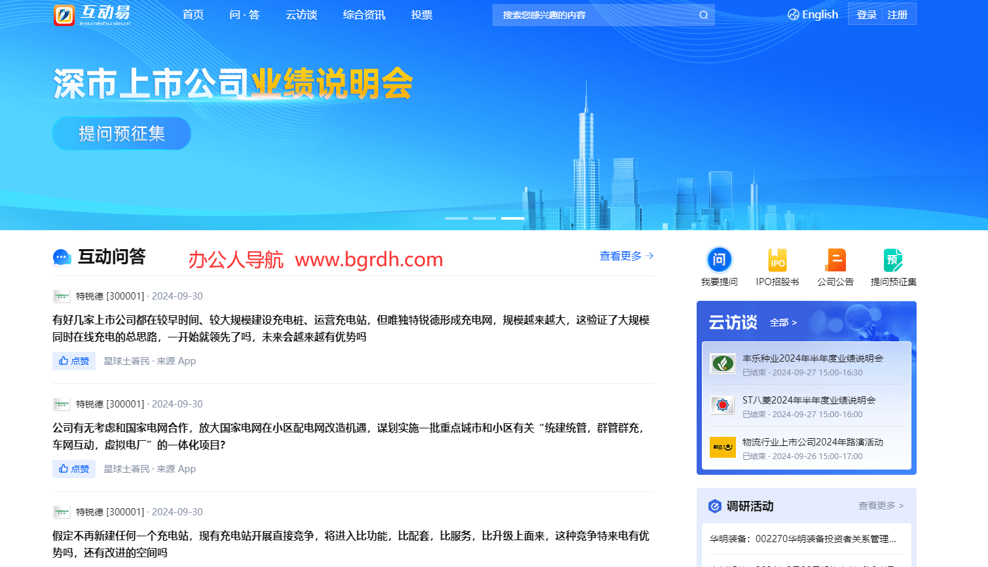Open the 投票 voting menu item

click(x=422, y=14)
